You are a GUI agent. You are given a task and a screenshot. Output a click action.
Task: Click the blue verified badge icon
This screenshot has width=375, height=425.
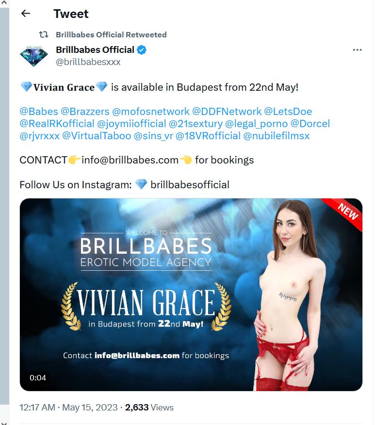[142, 50]
